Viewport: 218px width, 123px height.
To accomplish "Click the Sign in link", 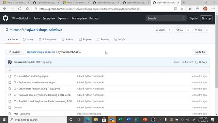I will pyautogui.click(x=193, y=18).
